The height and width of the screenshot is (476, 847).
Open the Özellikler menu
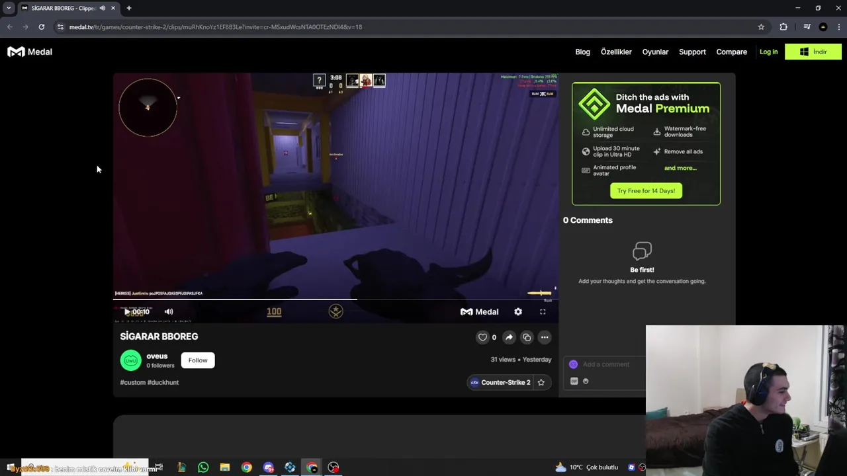(x=616, y=52)
